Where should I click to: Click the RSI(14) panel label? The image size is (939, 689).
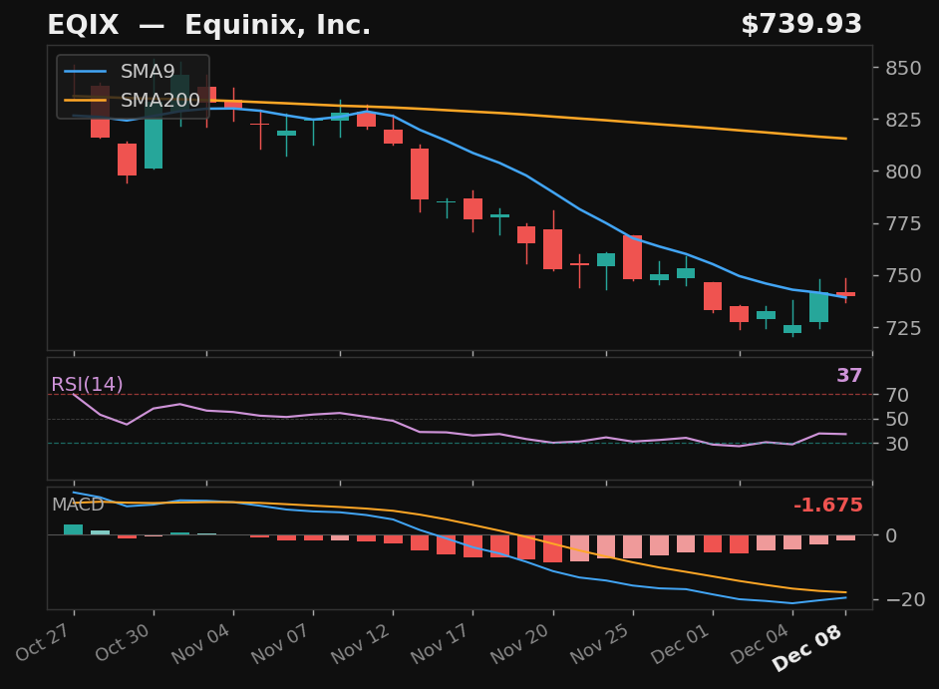(x=87, y=384)
